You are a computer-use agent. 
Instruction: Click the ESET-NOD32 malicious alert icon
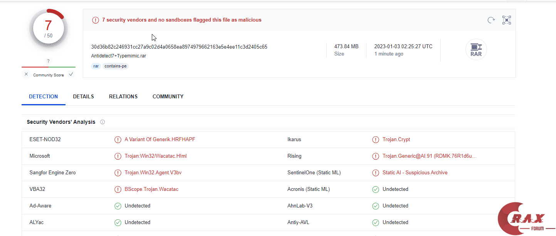point(118,140)
